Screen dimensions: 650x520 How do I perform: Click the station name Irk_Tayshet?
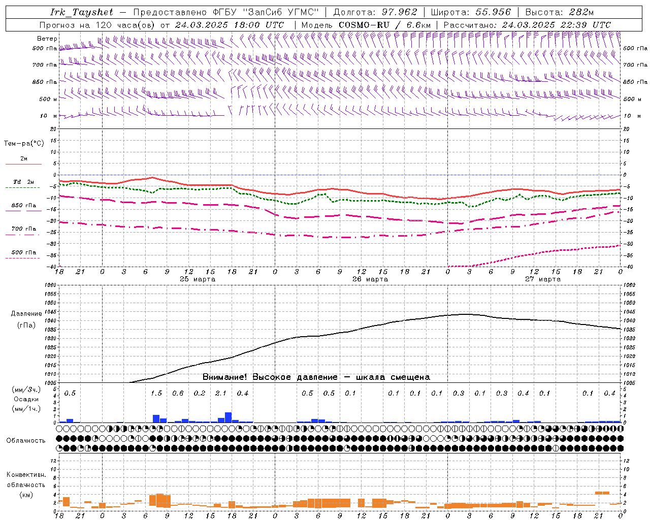pos(82,12)
